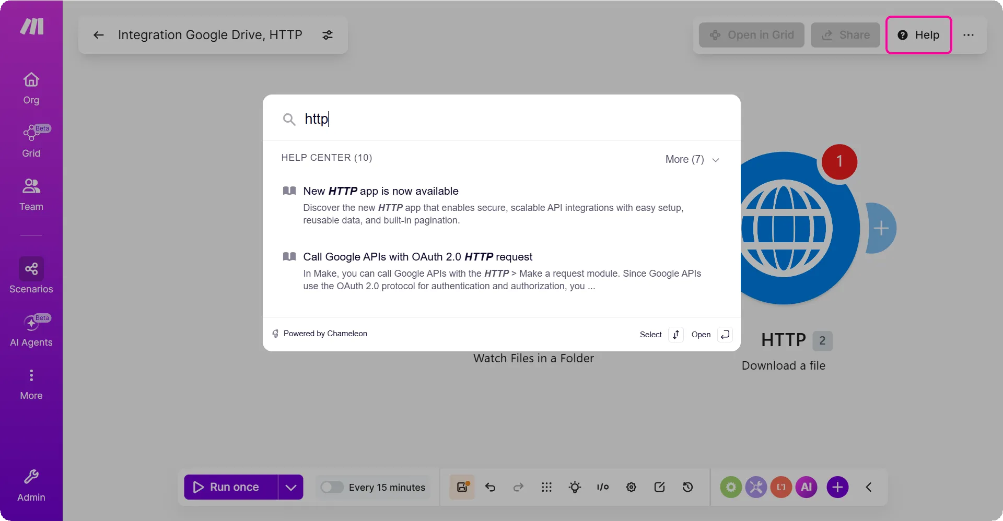Open scenario settings sliders icon
1003x521 pixels.
click(x=328, y=35)
